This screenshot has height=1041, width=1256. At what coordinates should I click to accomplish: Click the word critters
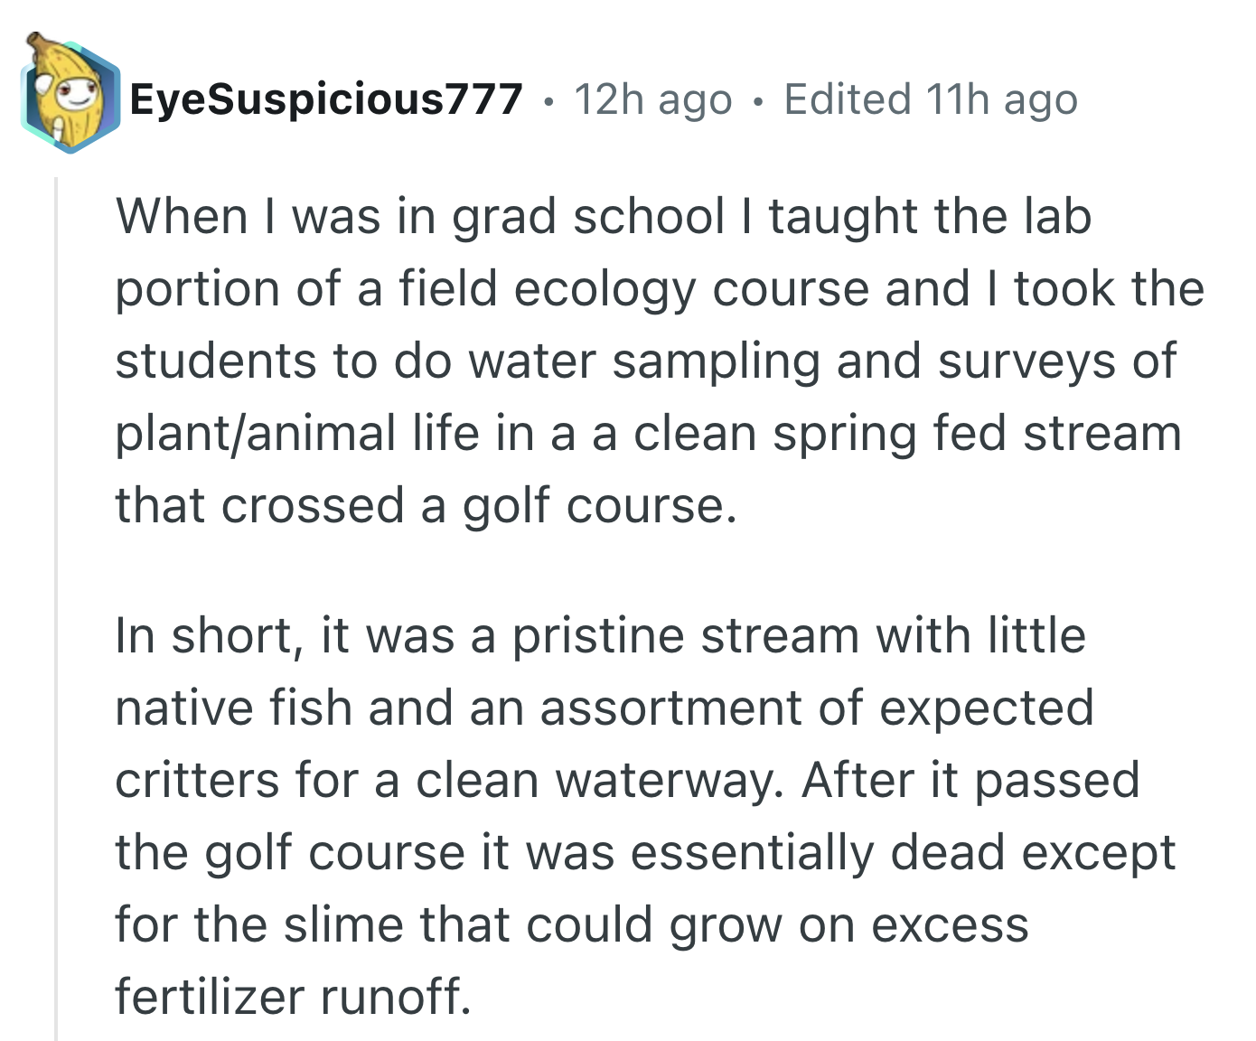click(x=197, y=780)
